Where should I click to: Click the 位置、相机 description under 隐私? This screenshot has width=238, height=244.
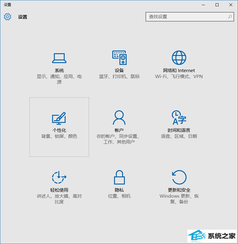tap(119, 196)
